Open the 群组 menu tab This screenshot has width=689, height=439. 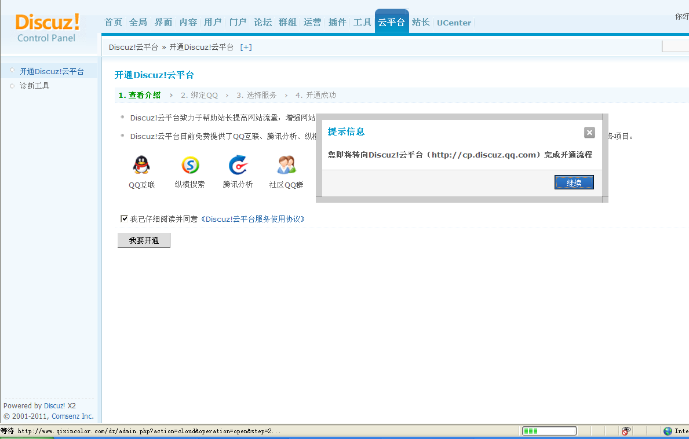[x=287, y=23]
